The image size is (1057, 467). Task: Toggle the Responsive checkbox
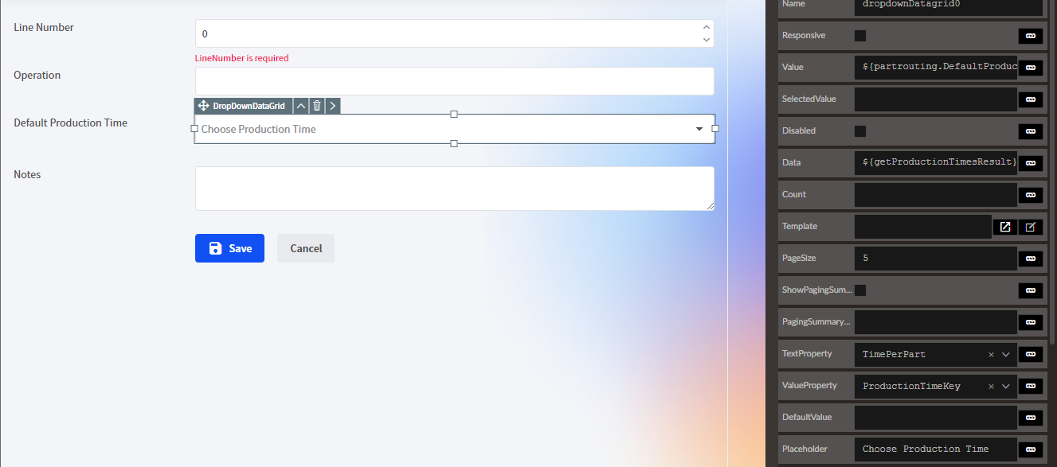coord(860,36)
